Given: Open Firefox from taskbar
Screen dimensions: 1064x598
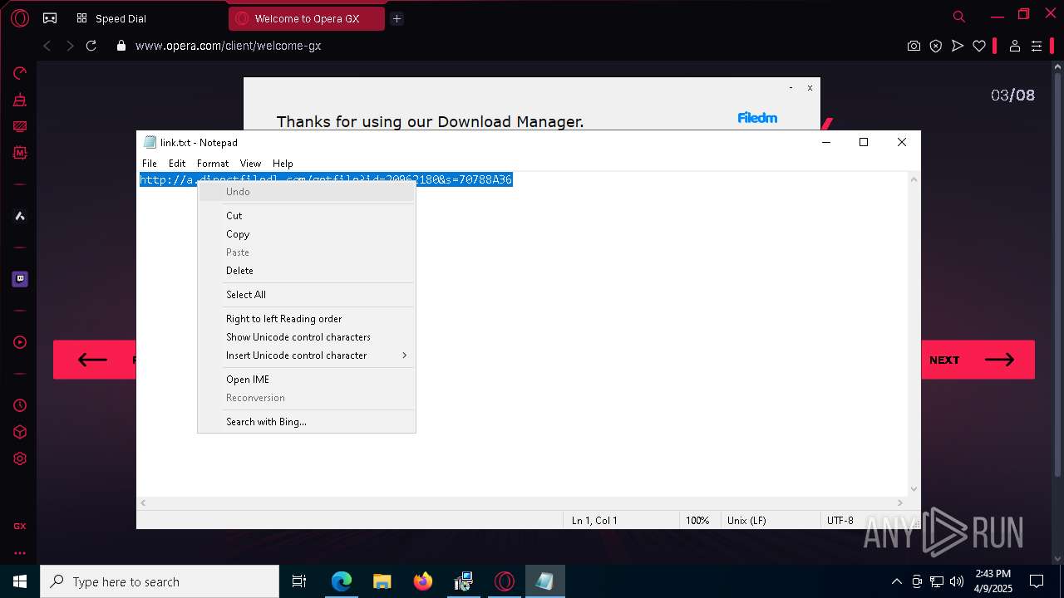Looking at the screenshot, I should (x=423, y=581).
